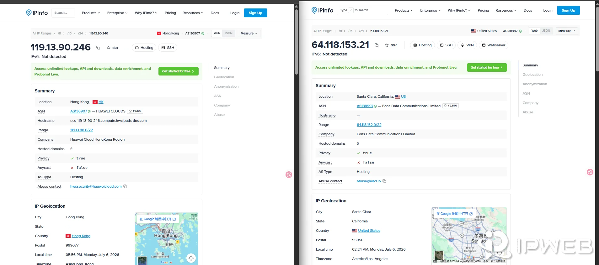Star the IP 119.13.90.246
599x265 pixels.
(113, 48)
